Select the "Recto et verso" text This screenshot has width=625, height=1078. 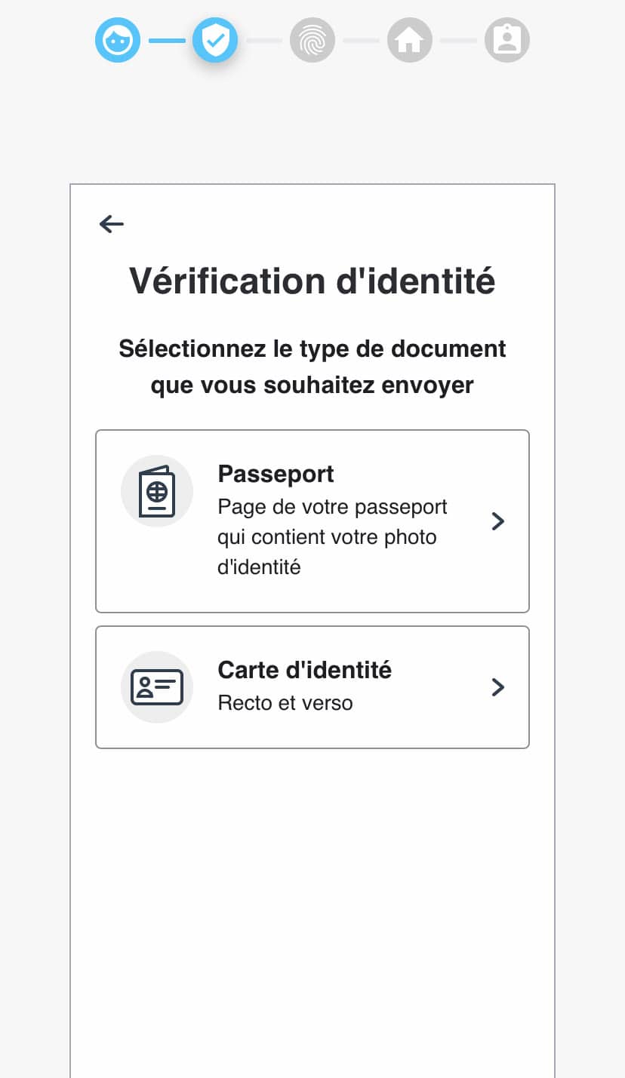(x=285, y=703)
